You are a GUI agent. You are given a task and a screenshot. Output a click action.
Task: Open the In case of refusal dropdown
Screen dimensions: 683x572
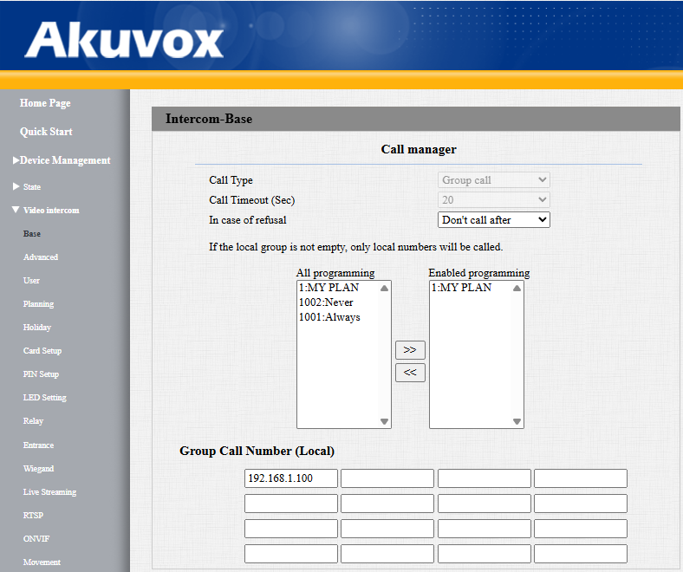pyautogui.click(x=493, y=220)
